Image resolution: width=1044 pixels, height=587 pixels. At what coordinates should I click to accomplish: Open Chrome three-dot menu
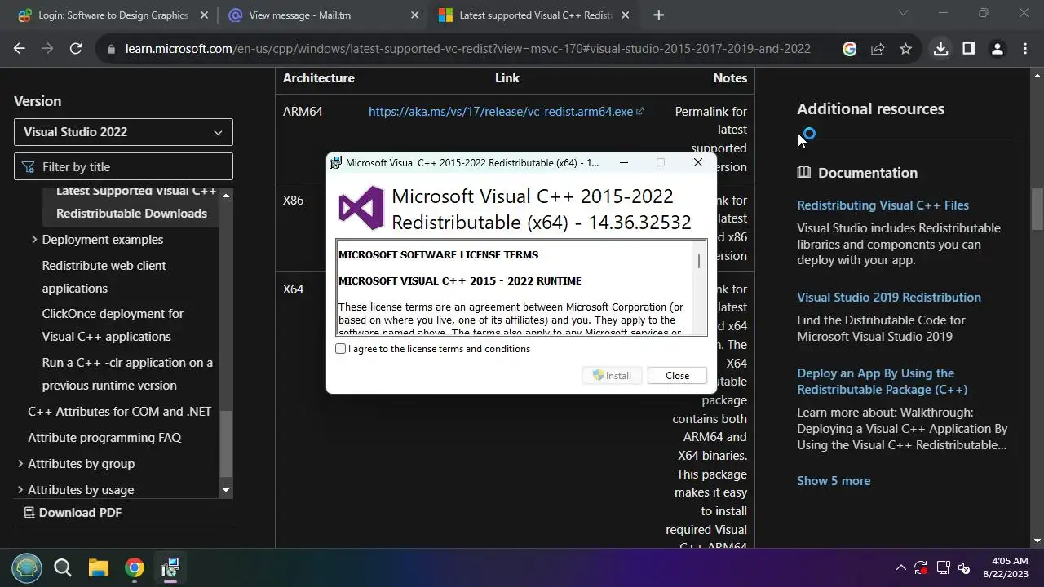pos(1025,49)
